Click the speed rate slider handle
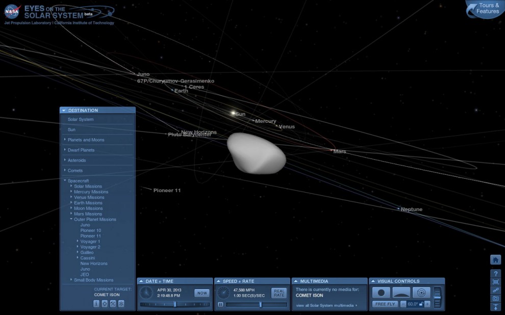505x315 pixels. click(x=260, y=304)
